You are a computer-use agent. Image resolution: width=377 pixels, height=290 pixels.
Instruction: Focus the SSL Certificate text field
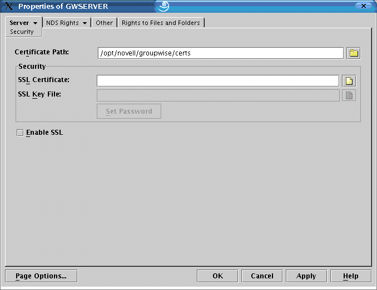point(217,81)
